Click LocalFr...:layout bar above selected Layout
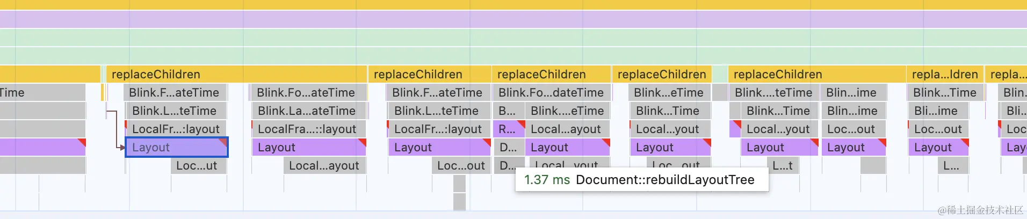This screenshot has height=219, width=1027. point(176,129)
